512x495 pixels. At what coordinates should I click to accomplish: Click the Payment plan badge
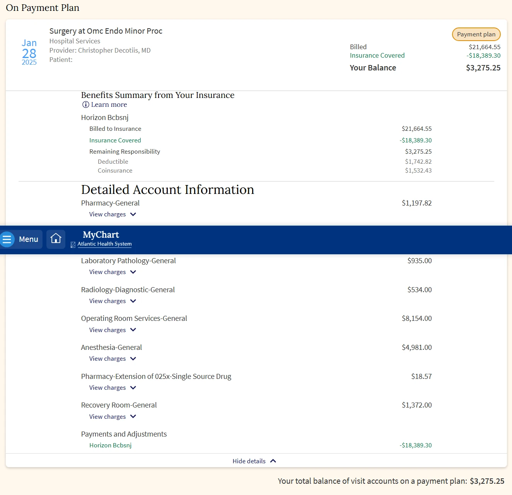pyautogui.click(x=476, y=34)
